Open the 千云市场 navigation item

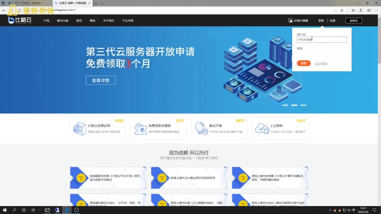coord(128,21)
